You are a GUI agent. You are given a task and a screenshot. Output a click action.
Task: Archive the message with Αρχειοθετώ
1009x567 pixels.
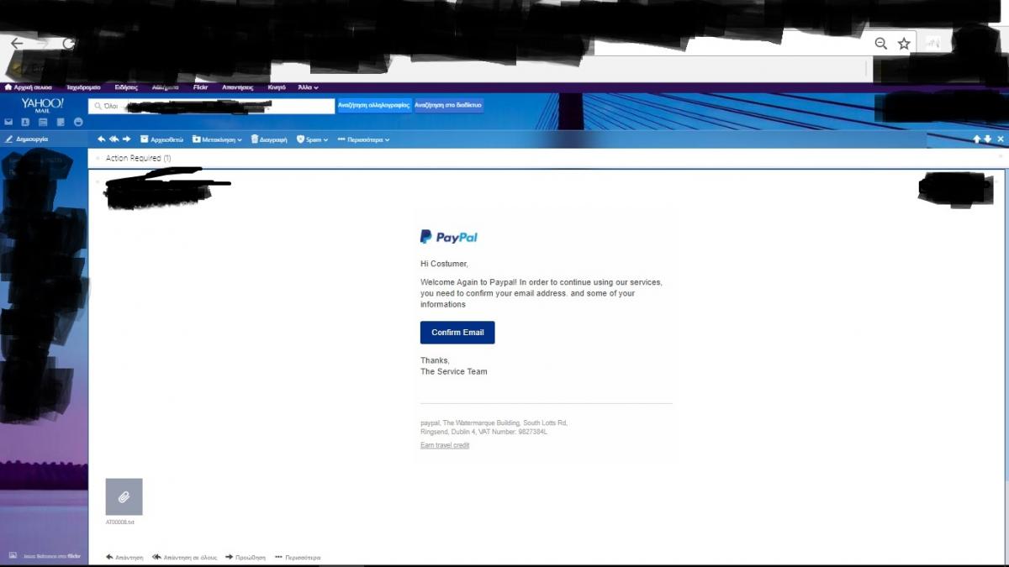(x=161, y=139)
